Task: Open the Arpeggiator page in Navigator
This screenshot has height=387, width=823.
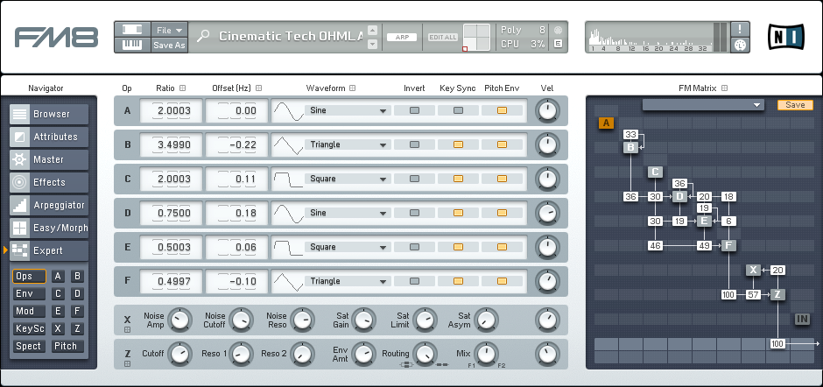Action: coord(49,205)
